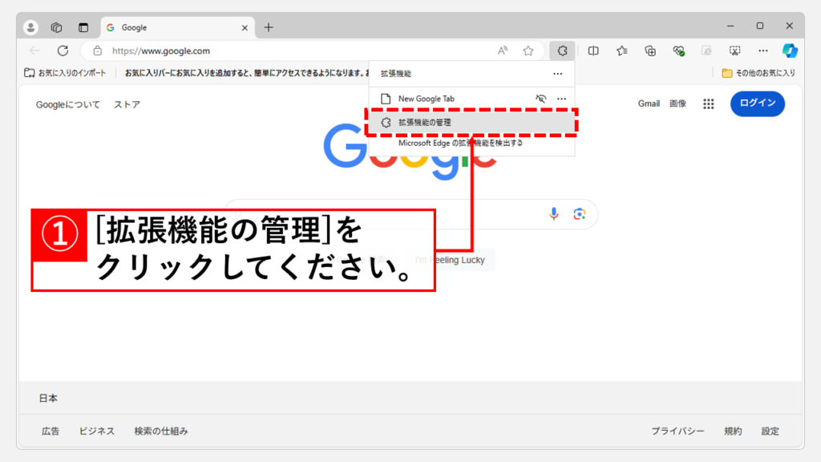
Task: Open Browser essentials heart icon
Action: (678, 51)
